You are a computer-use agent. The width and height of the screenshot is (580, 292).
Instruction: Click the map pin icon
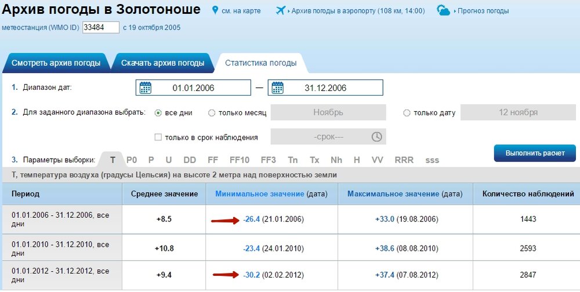tap(215, 10)
